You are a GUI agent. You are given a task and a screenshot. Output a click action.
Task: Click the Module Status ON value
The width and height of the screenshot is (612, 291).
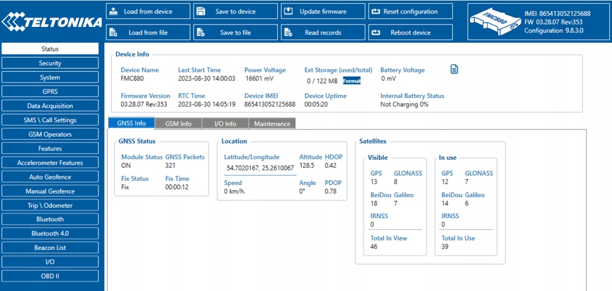coord(125,165)
